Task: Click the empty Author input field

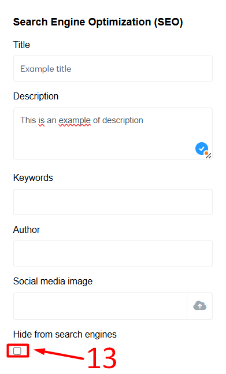Action: (x=113, y=253)
